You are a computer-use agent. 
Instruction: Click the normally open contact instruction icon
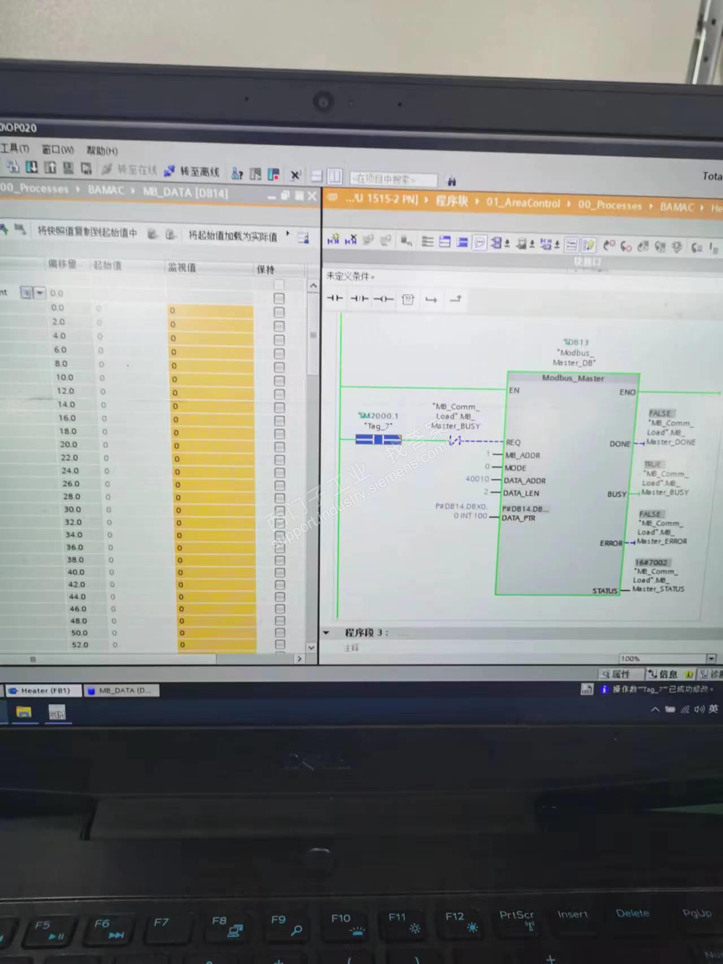pos(335,298)
